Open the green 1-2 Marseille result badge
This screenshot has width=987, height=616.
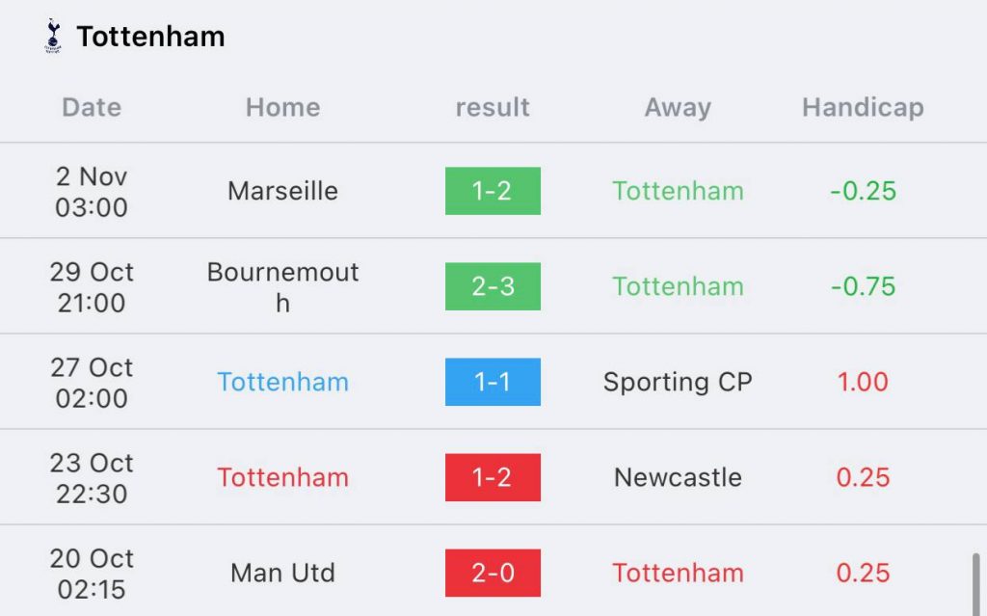coord(493,191)
